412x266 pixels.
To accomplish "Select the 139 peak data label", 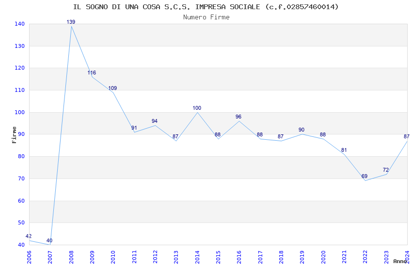I will tap(71, 22).
